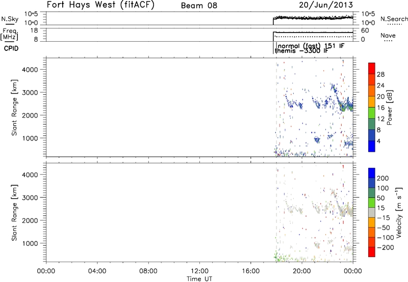Viewport: 408px width, 282px height.
Task: Click the solid frequency line in Freq panel
Action: point(313,33)
